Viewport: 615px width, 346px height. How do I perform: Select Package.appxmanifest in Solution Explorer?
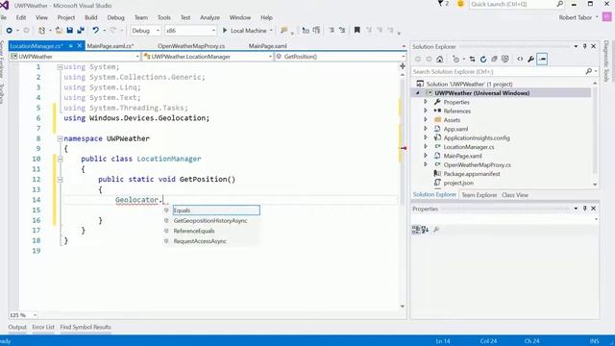tap(472, 174)
